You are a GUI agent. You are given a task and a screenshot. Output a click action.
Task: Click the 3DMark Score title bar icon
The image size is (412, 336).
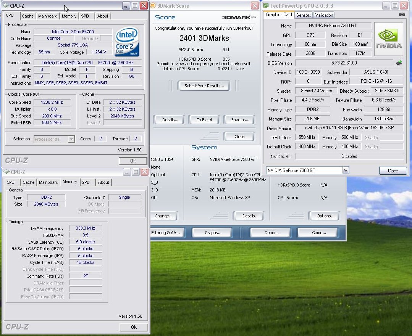point(153,5)
